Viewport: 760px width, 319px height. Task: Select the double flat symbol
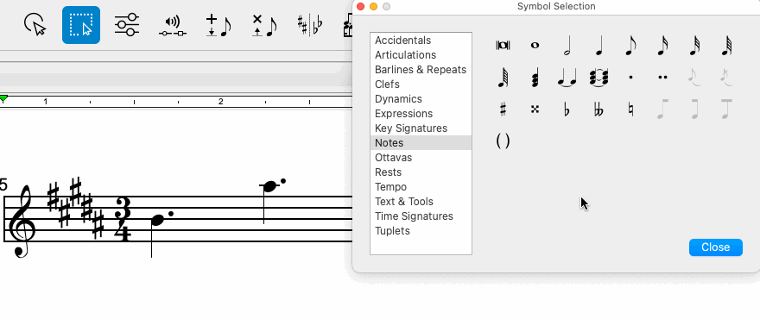(598, 111)
